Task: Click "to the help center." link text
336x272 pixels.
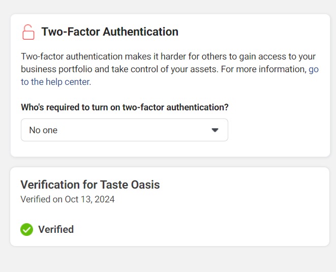Action: click(x=56, y=82)
